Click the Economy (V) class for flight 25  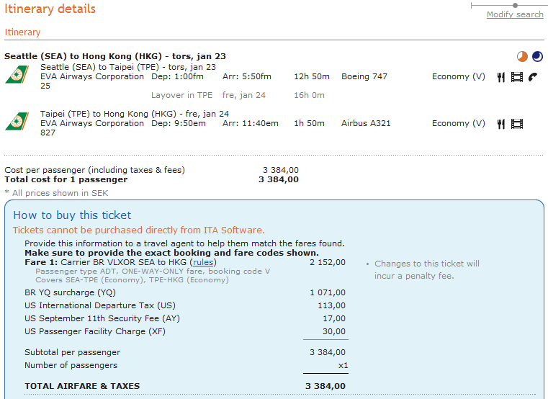(x=459, y=76)
